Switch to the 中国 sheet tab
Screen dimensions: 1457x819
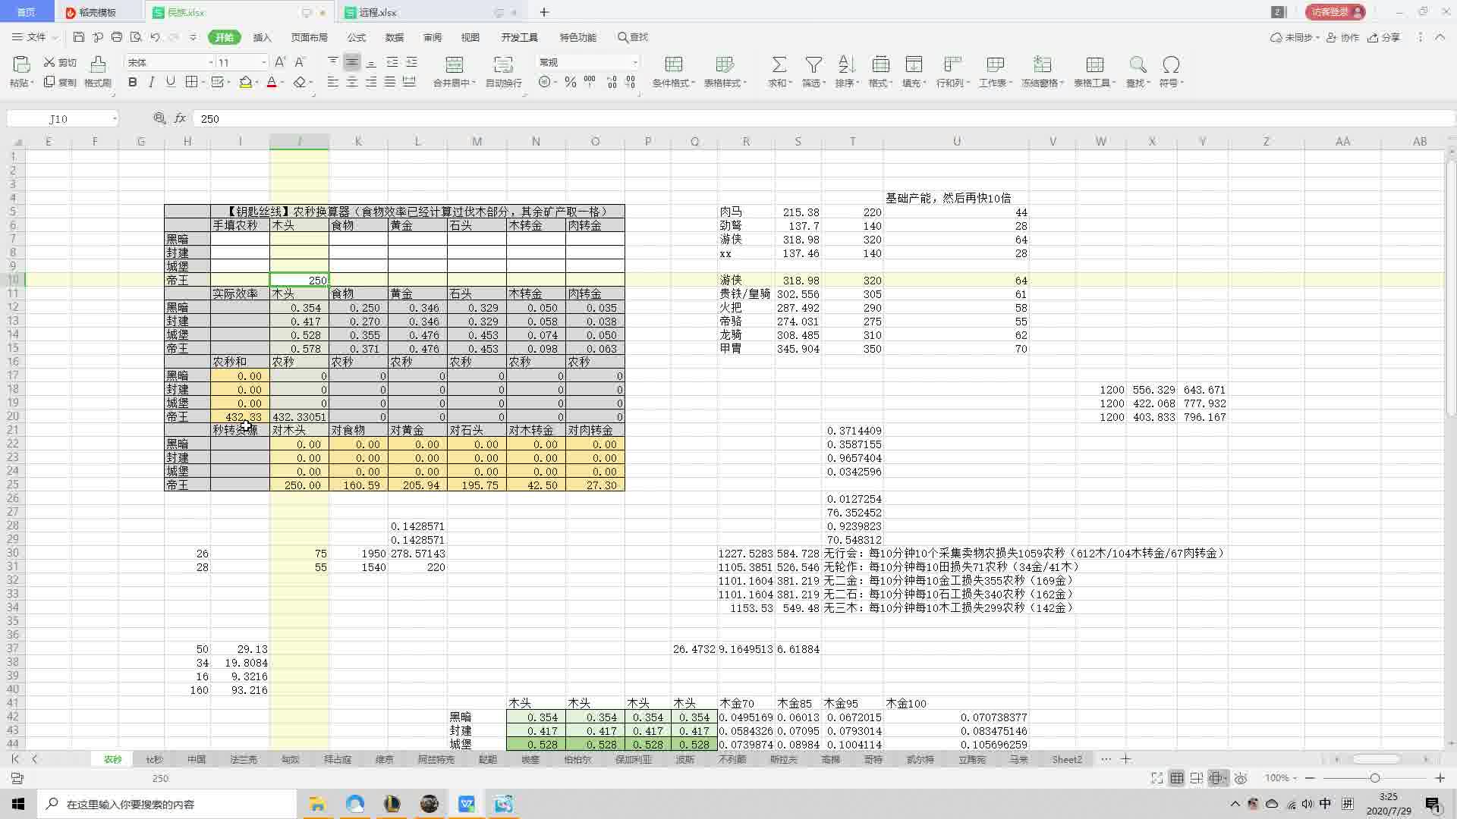[x=197, y=759]
